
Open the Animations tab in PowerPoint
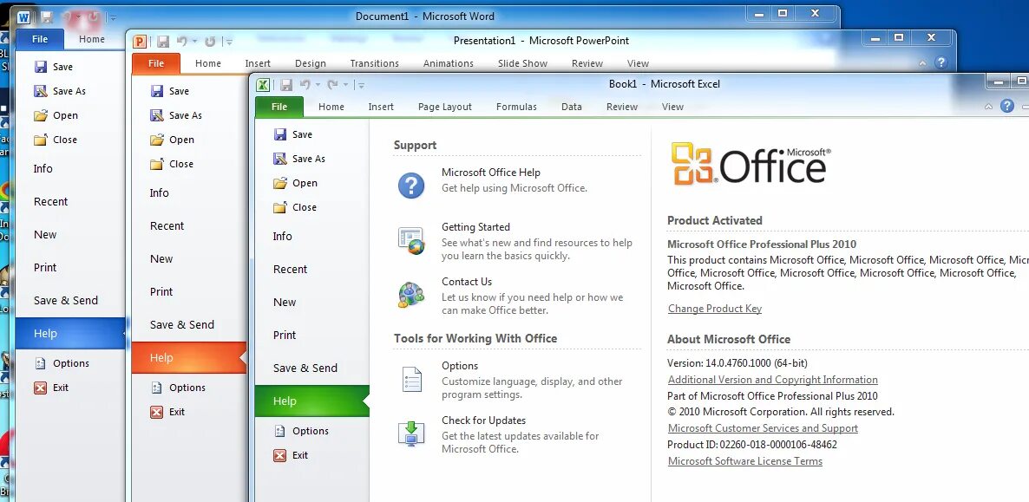pyautogui.click(x=449, y=63)
